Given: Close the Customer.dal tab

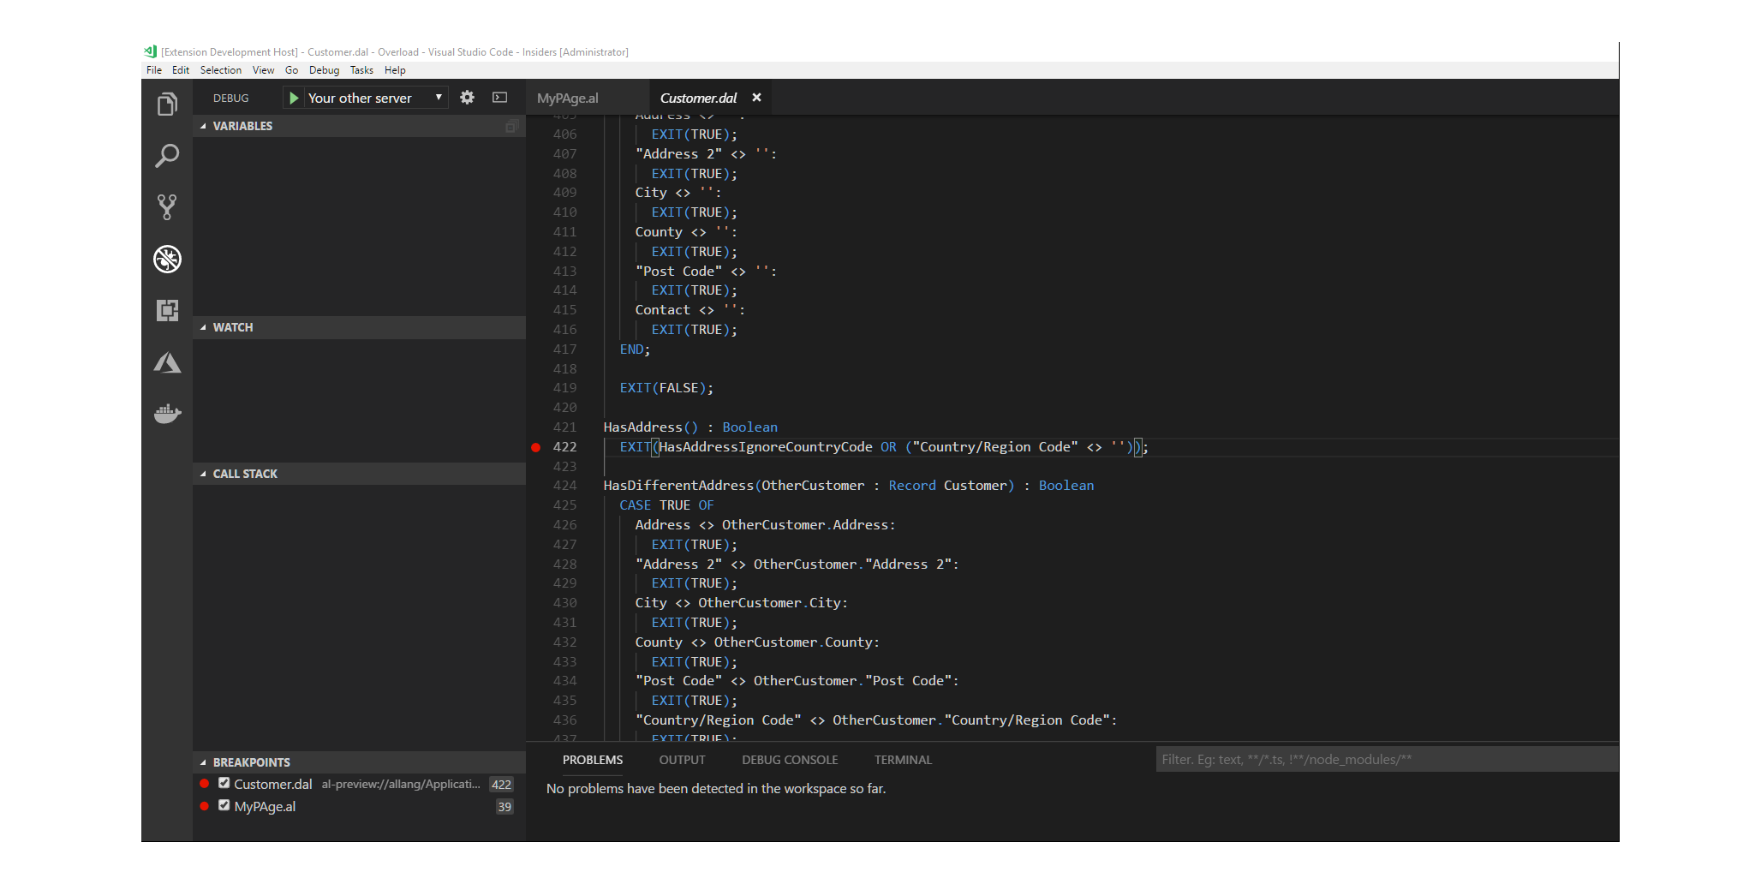Looking at the screenshot, I should [756, 98].
